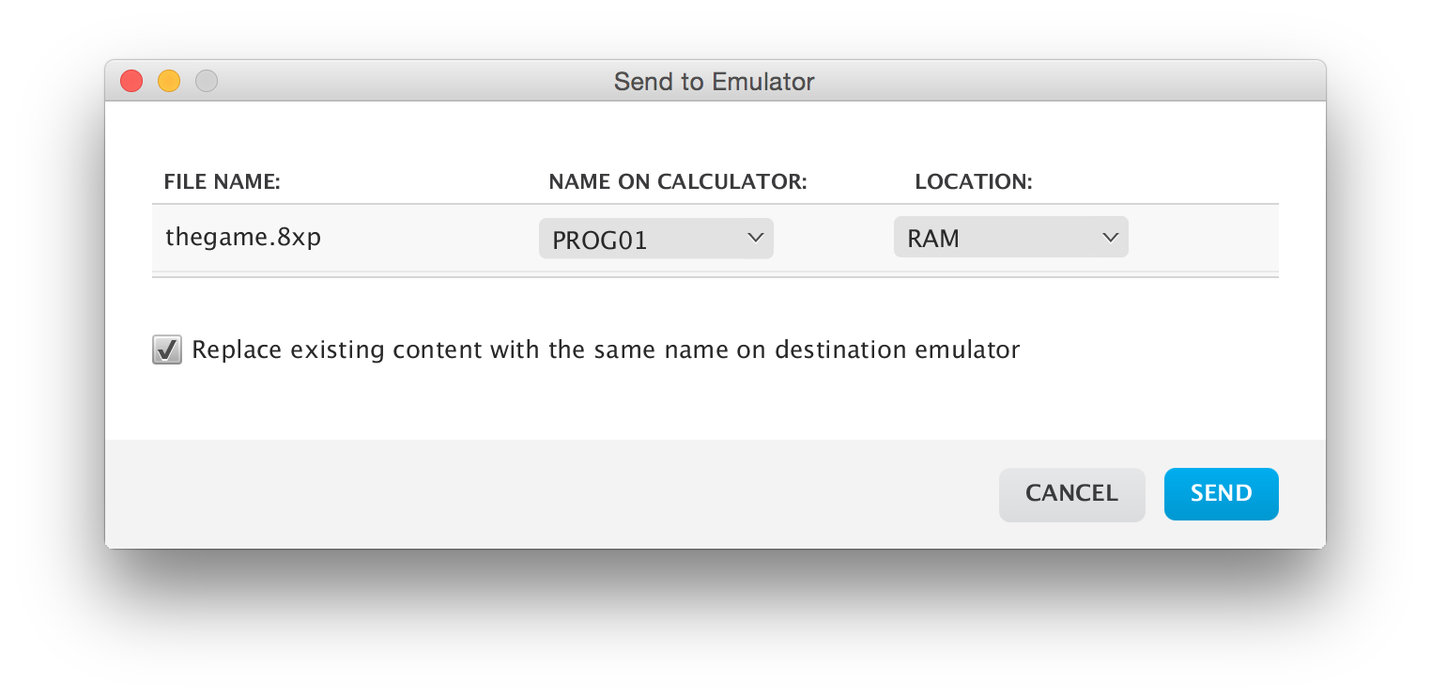Expand the Name on Calculator combo box
1431x699 pixels.
(656, 239)
